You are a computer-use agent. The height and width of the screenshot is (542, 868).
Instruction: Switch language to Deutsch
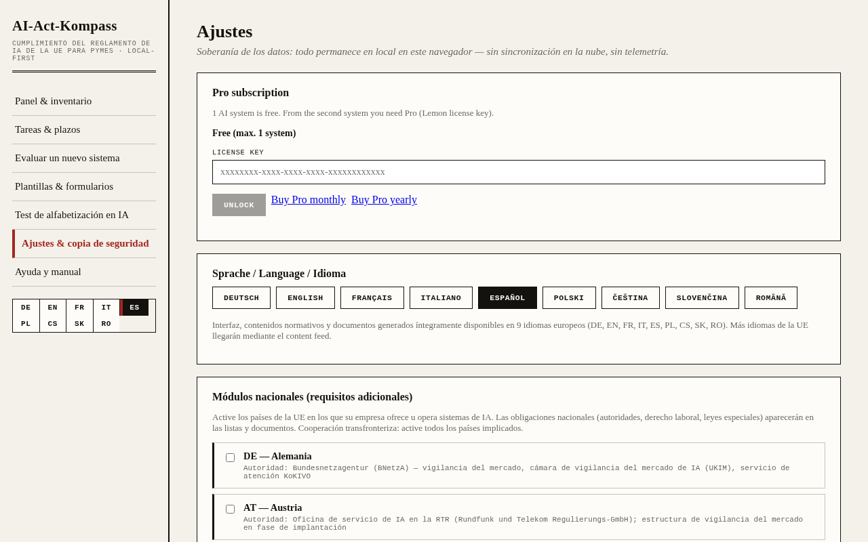(x=241, y=297)
